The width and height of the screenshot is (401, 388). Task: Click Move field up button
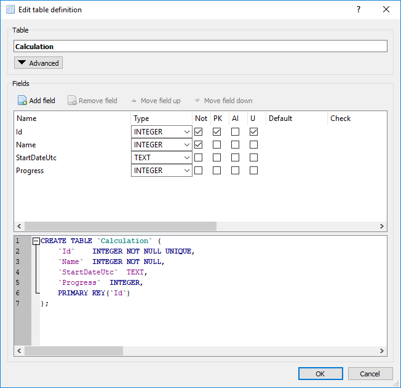(x=156, y=101)
